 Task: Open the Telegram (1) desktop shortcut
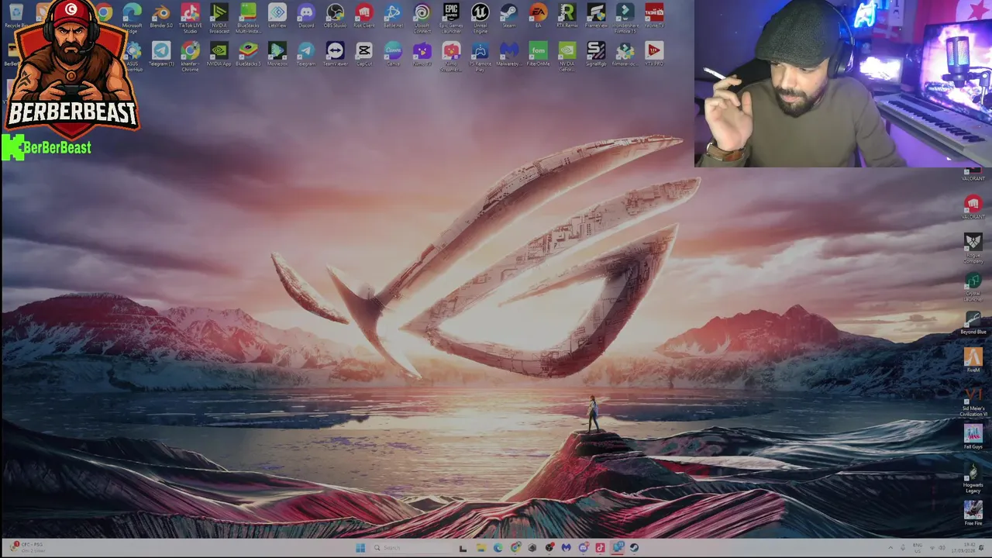tap(161, 54)
